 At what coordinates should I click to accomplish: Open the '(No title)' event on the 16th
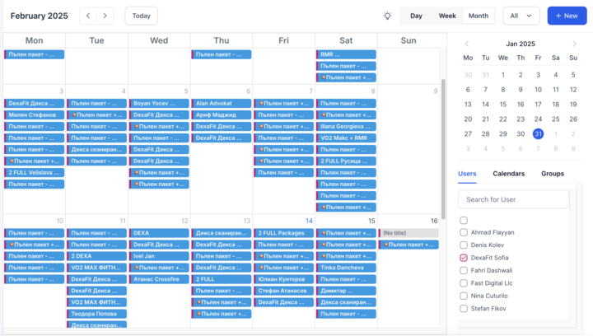pyautogui.click(x=409, y=233)
